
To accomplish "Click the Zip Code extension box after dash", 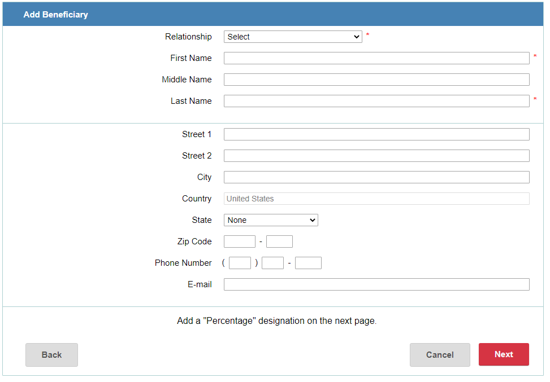I will 279,242.
